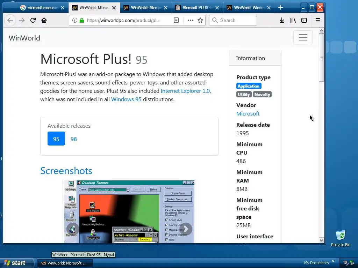The height and width of the screenshot is (268, 358).
Task: Open page actions three-dot menu
Action: tap(191, 20)
